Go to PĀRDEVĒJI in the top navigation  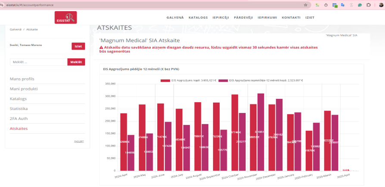tap(243, 18)
